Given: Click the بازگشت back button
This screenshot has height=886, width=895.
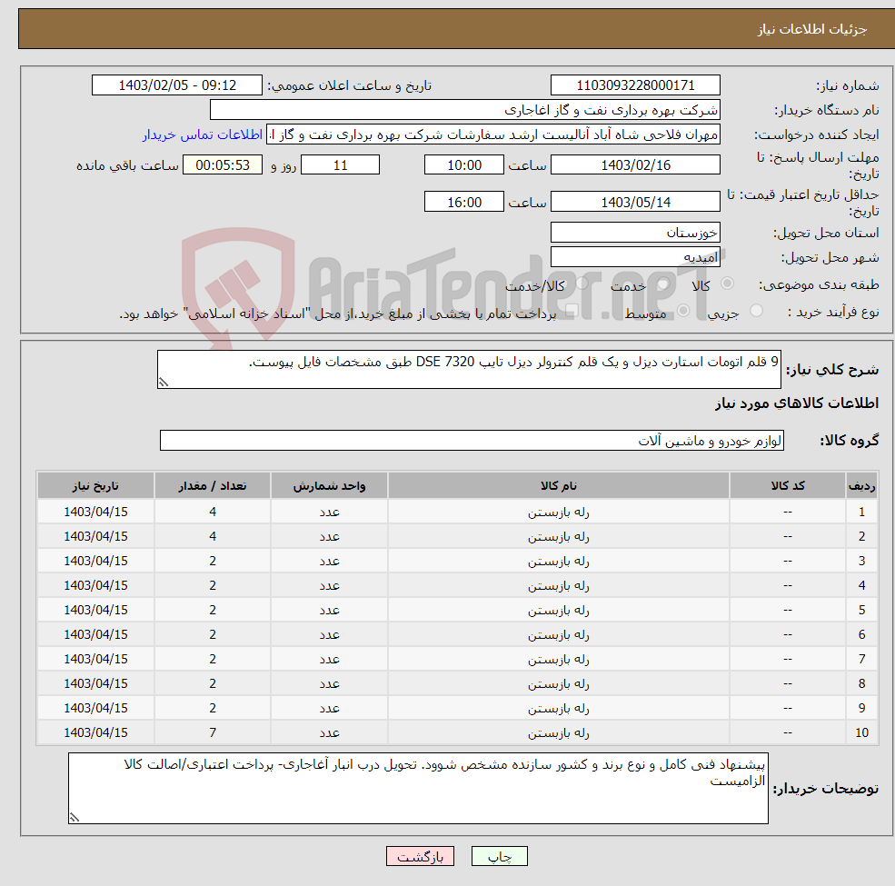Looking at the screenshot, I should (x=420, y=856).
